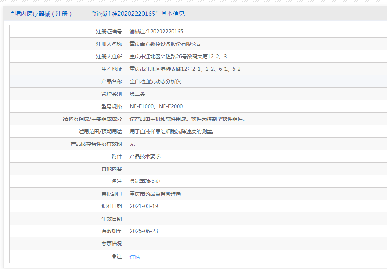This screenshot has height=269, width=387.
Task: Click the 变更情况 row label
Action: point(112,244)
